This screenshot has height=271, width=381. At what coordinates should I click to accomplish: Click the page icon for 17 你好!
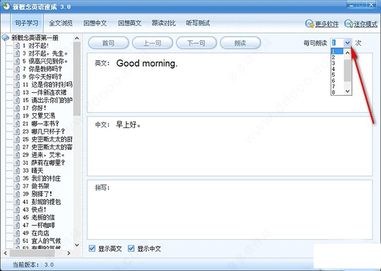coord(17,108)
